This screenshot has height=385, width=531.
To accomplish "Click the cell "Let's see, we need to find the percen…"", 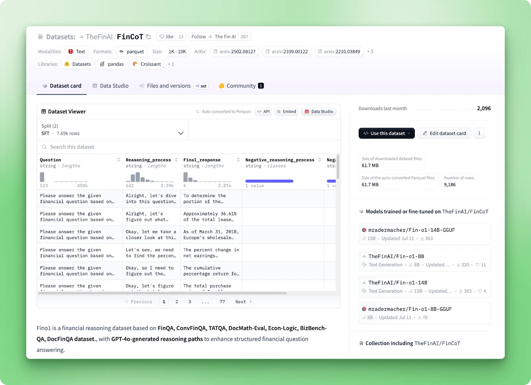I will pyautogui.click(x=152, y=253).
